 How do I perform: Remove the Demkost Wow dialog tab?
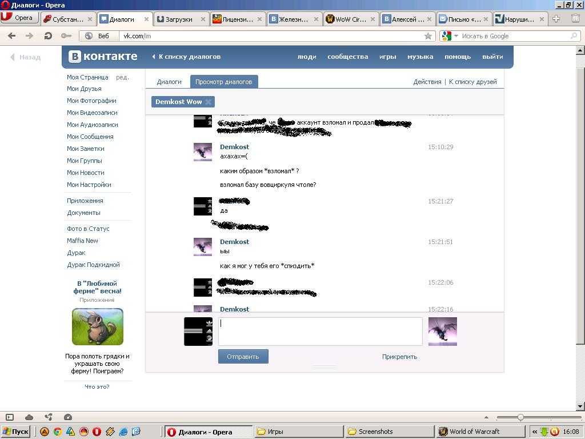209,102
